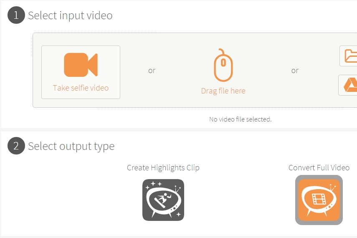Click the orange mouse outline icon
Screen dimensions: 357x238
point(223,65)
